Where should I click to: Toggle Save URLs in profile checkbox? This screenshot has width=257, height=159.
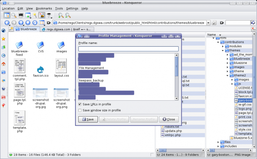click(x=80, y=104)
